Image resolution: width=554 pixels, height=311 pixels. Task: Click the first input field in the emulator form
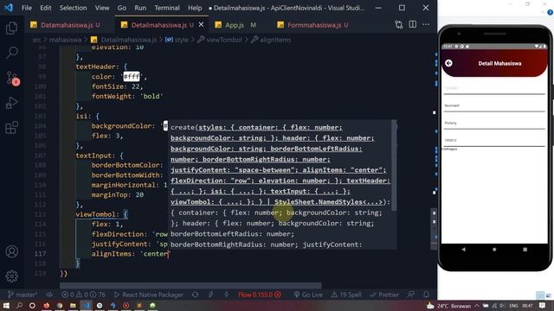pyautogui.click(x=494, y=89)
